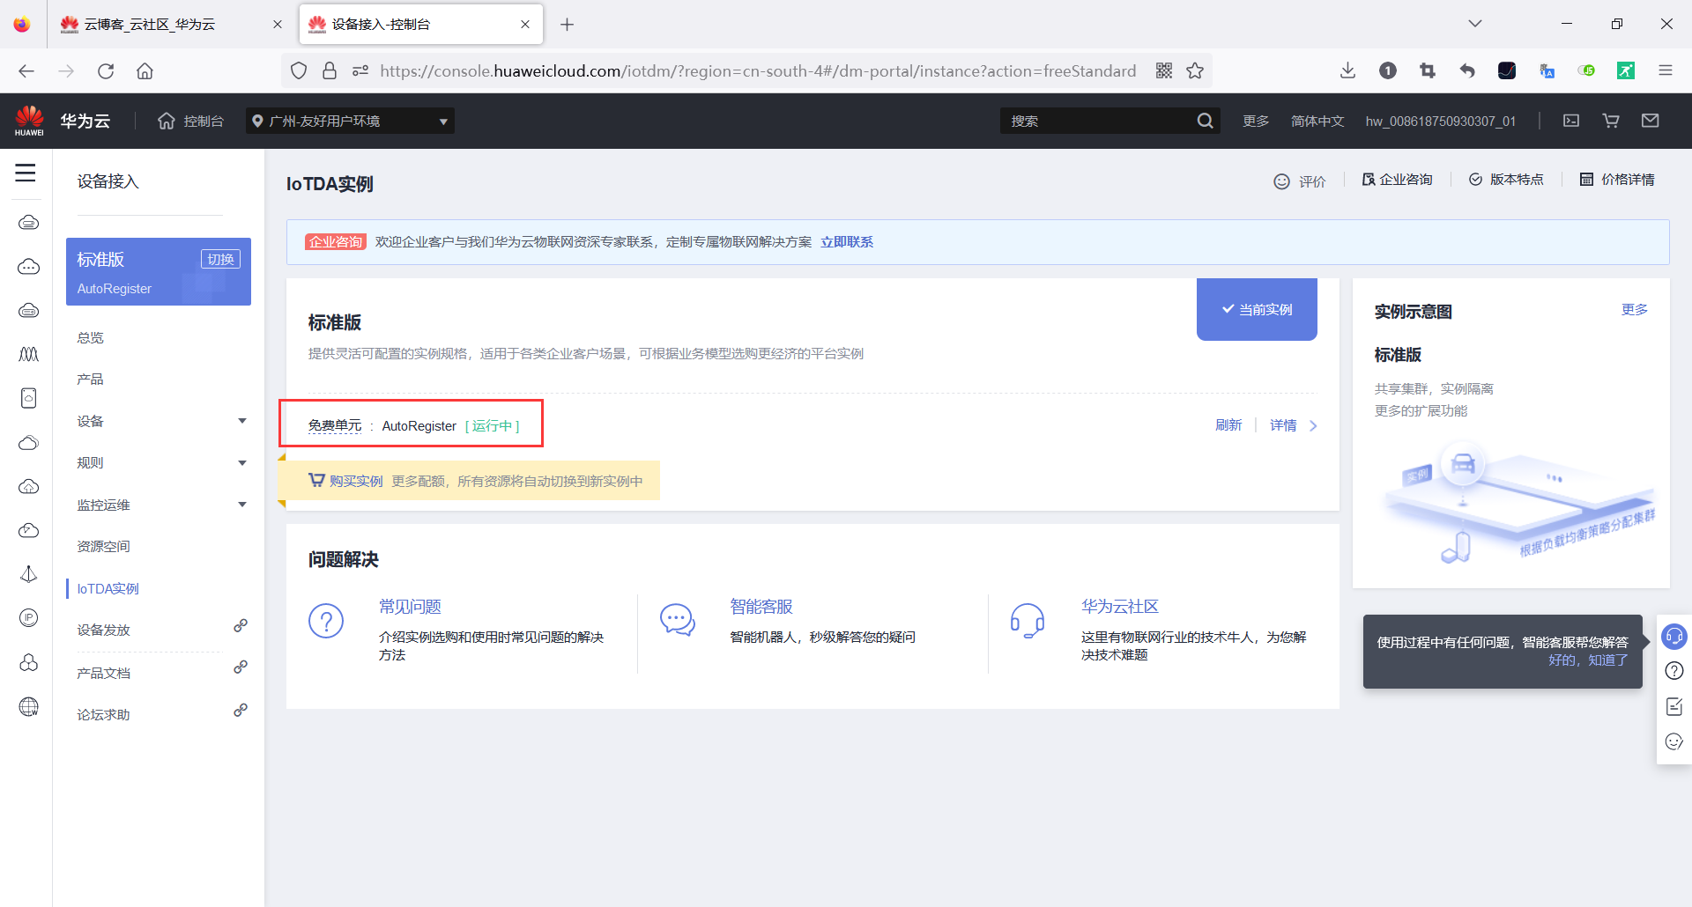This screenshot has height=907, width=1692.
Task: Click the IP icon in left rail
Action: coord(29,618)
